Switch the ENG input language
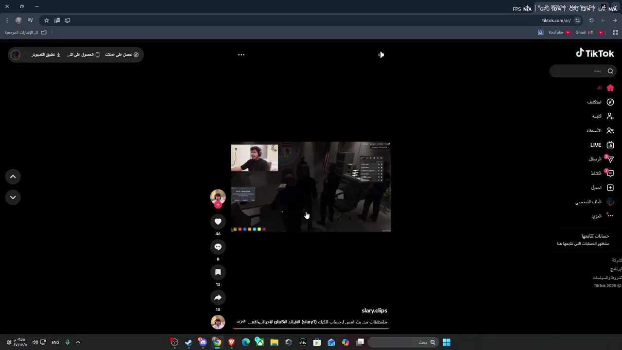 point(55,342)
